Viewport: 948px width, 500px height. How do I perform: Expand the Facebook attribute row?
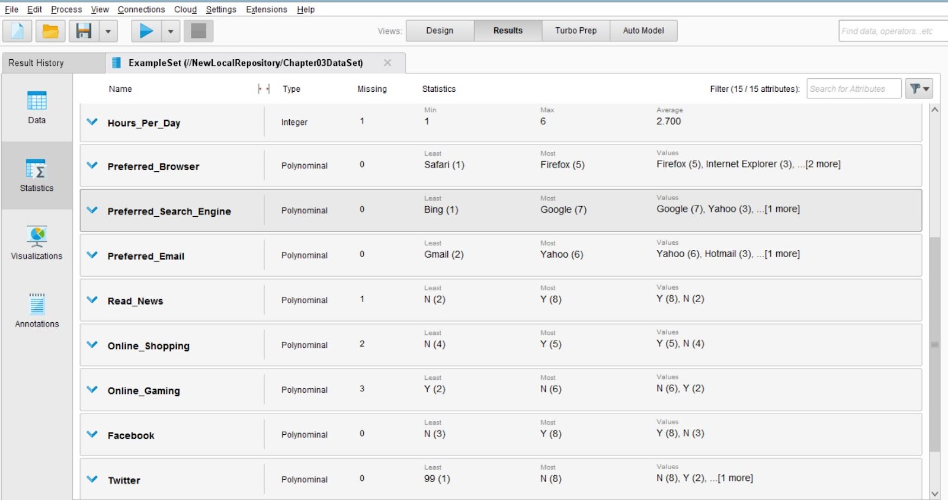(92, 434)
